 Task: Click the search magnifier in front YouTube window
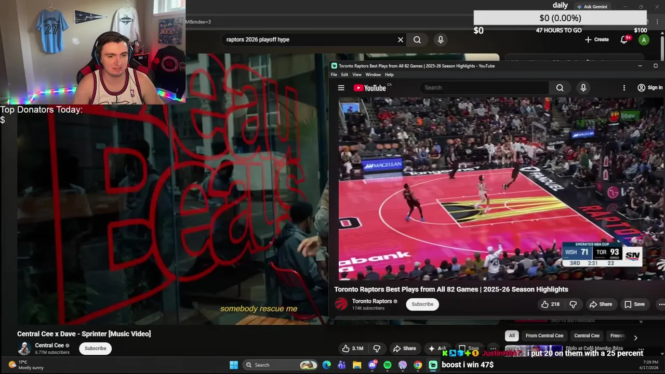(x=560, y=88)
